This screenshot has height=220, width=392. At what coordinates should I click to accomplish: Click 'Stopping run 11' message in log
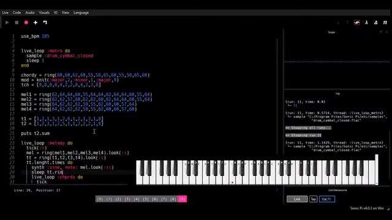[x=303, y=136]
